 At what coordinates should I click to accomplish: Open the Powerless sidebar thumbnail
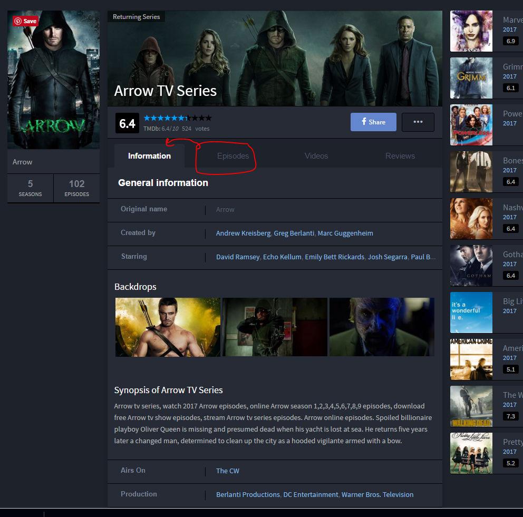point(471,125)
